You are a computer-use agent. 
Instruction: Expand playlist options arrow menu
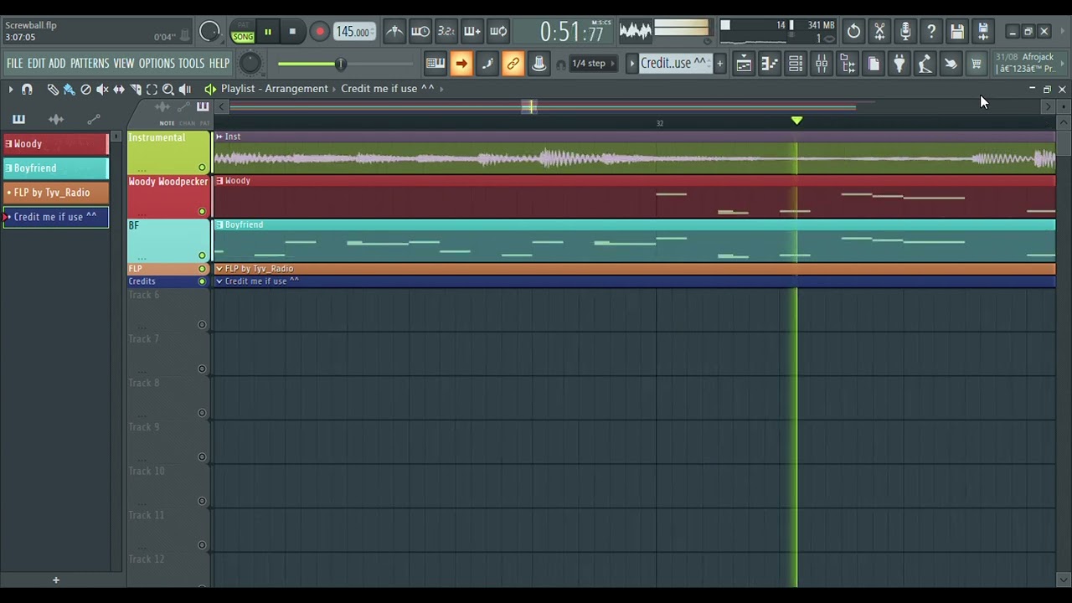11,89
